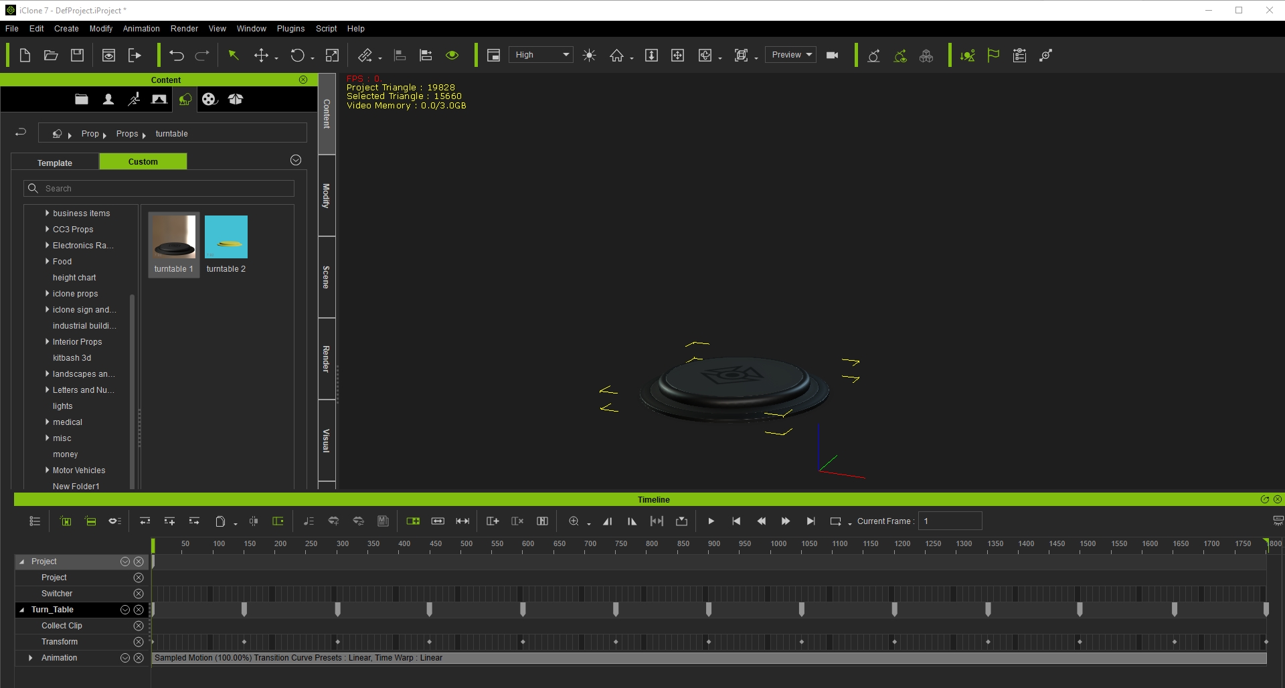This screenshot has height=688, width=1285.
Task: Expand the CC3 Props folder
Action: 48,230
